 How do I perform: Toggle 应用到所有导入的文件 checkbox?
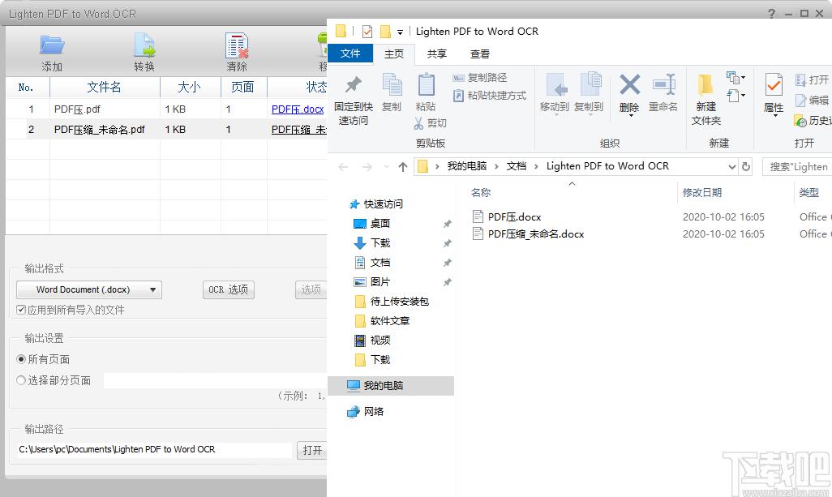point(21,310)
